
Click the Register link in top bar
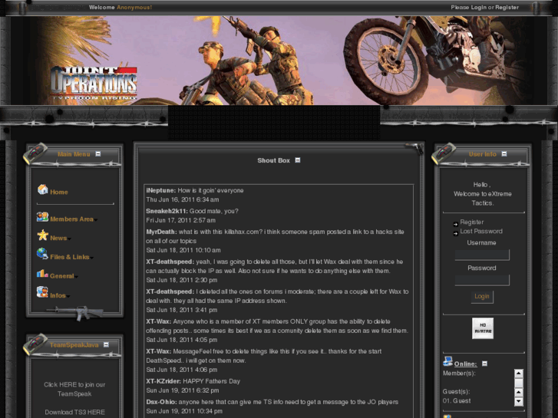click(507, 7)
